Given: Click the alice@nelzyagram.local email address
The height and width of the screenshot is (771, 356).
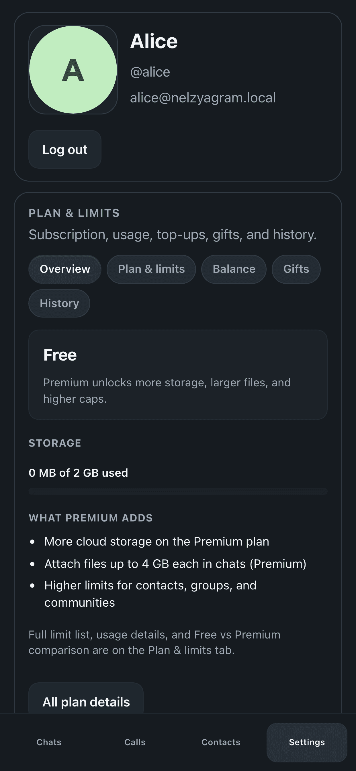Looking at the screenshot, I should pyautogui.click(x=203, y=98).
